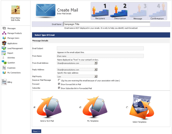Open the Messages link in sidebar
The width and height of the screenshot is (172, 134).
(x=11, y=28)
